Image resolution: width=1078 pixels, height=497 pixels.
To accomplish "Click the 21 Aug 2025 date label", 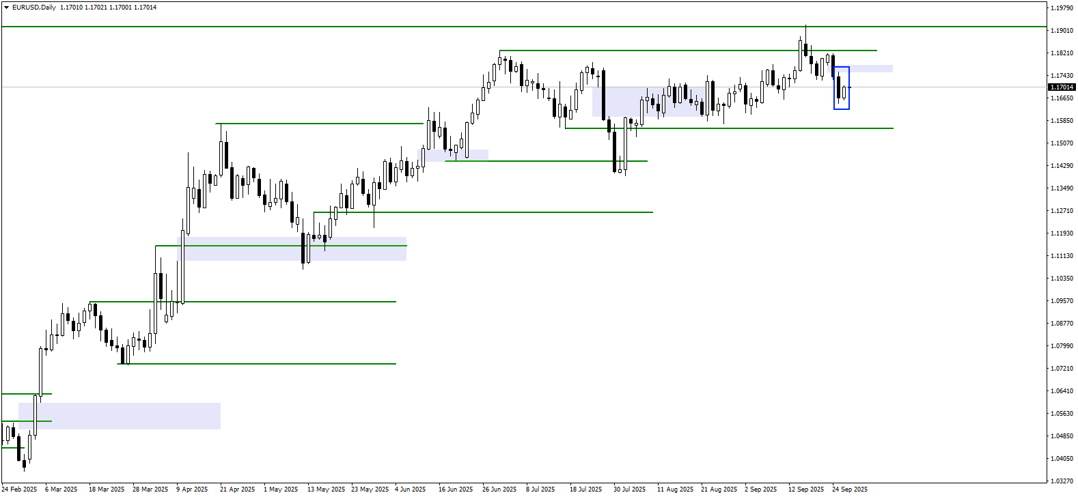I will [x=719, y=489].
